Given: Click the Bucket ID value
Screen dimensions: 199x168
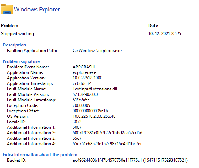Looking at the screenshot, I should click(130, 160).
